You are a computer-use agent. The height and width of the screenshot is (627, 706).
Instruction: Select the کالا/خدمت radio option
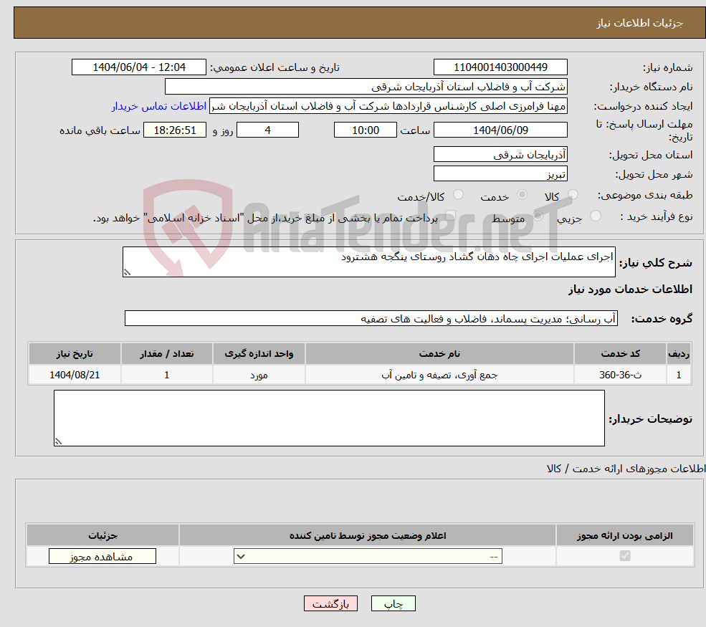[x=459, y=194]
